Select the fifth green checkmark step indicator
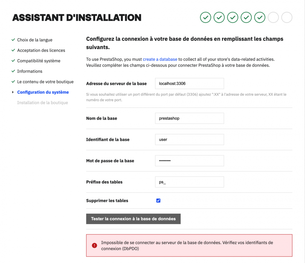This screenshot has width=305, height=263. [260, 17]
